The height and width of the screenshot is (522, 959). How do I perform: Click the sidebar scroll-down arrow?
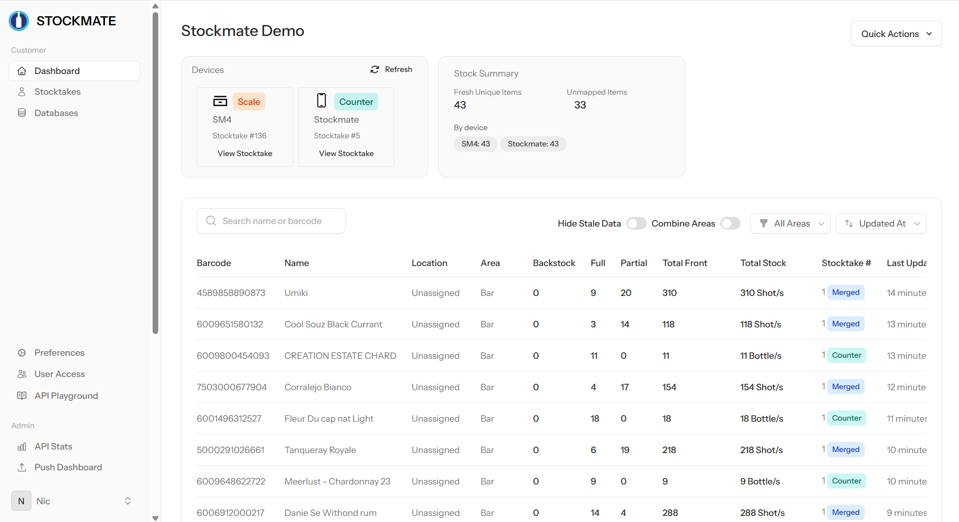155,518
